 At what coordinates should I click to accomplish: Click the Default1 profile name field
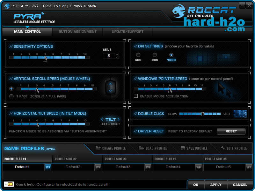[23, 167]
